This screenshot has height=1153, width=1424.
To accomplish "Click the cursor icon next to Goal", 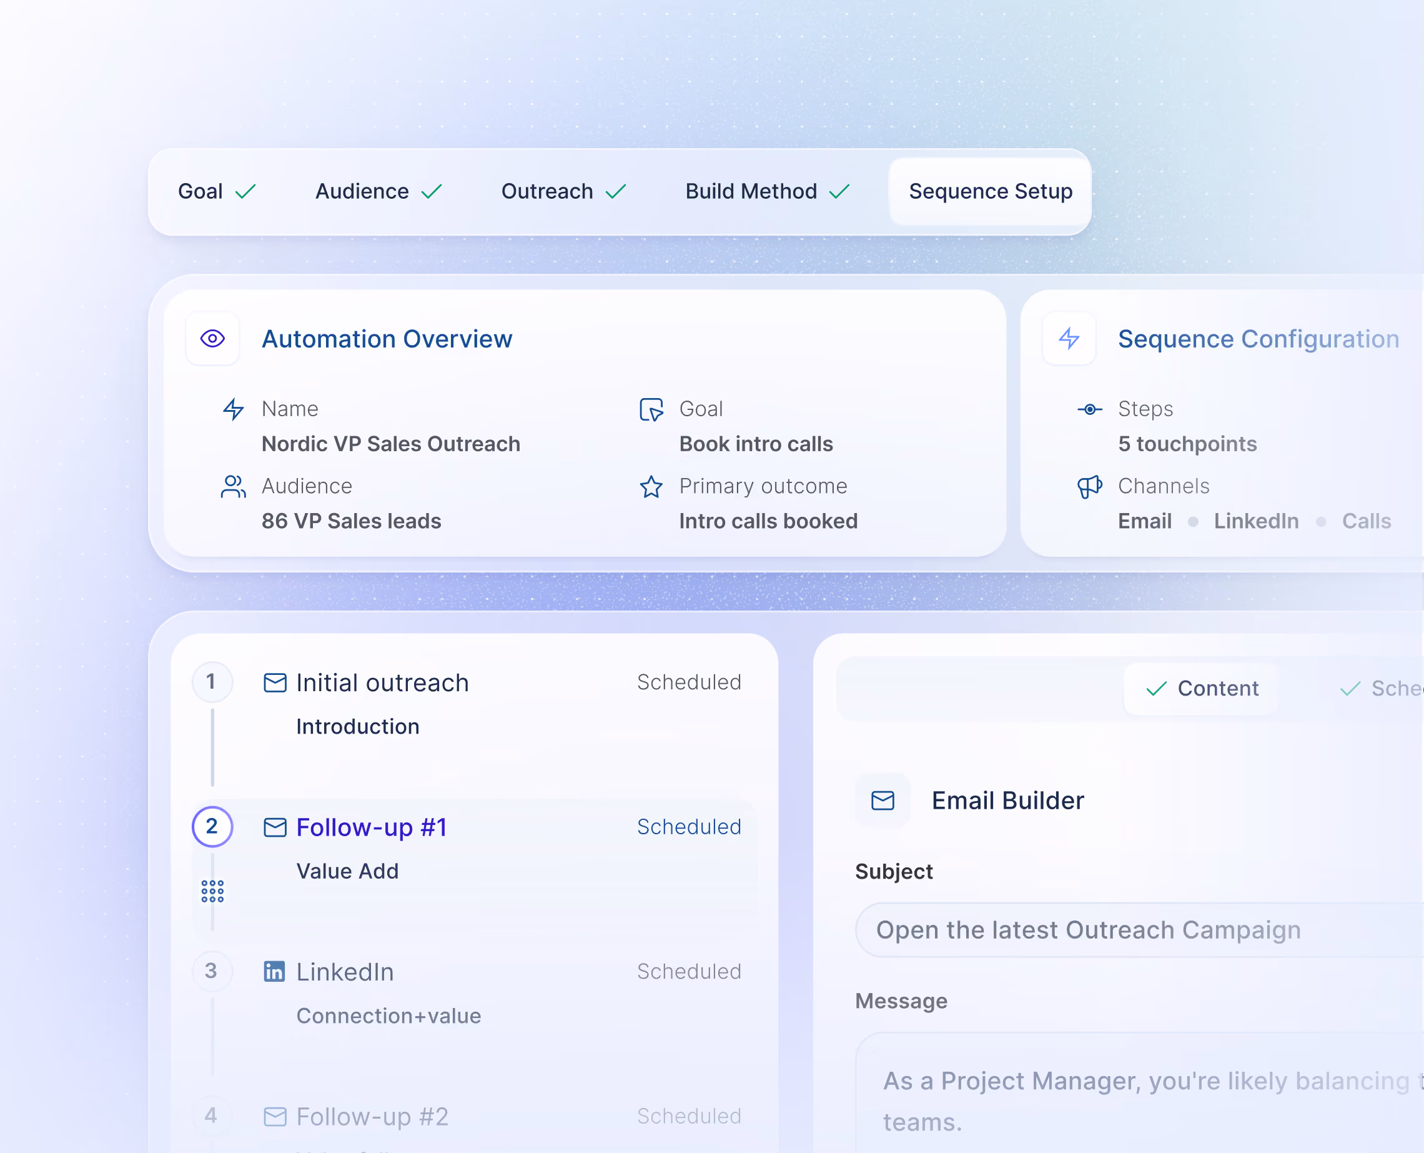I will point(651,410).
